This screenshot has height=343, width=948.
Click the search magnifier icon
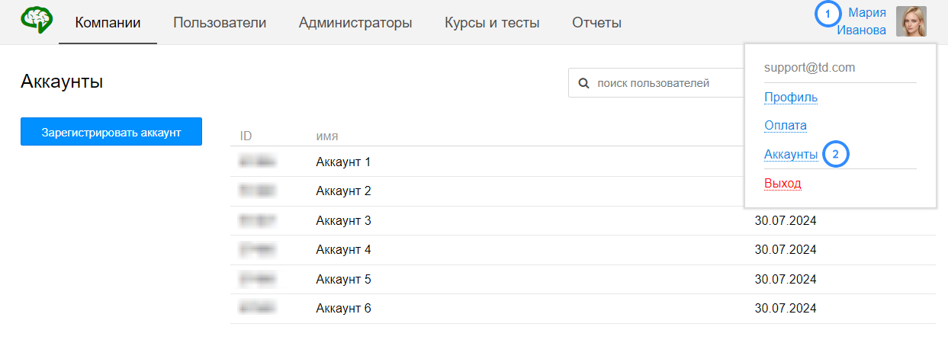[x=584, y=83]
